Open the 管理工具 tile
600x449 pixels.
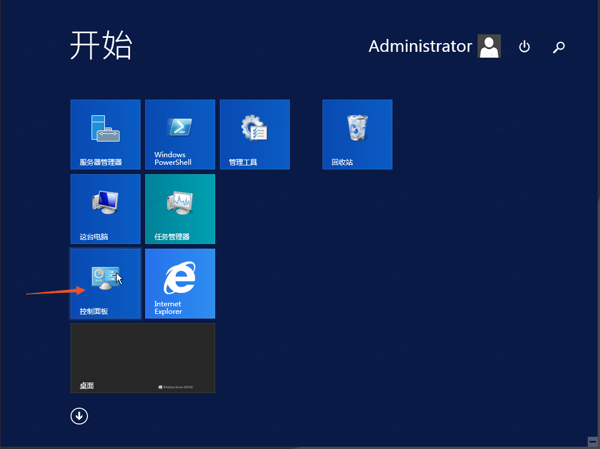(x=254, y=134)
